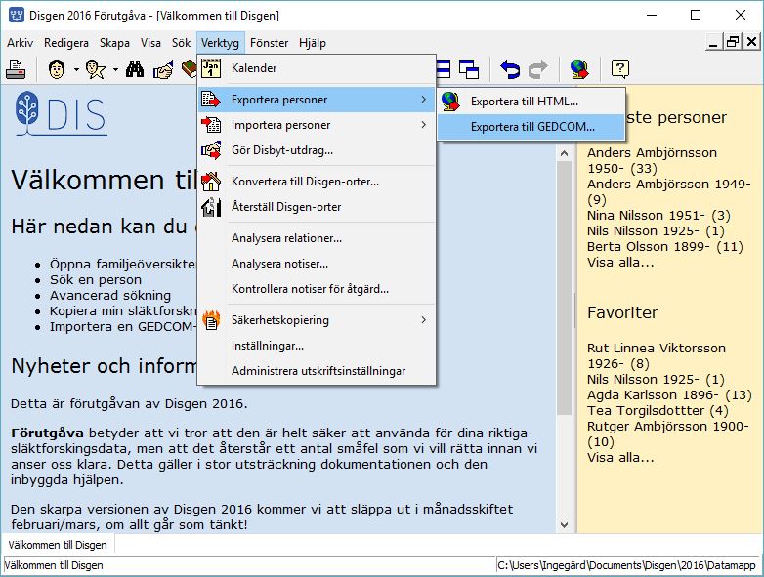Click the globe icon beside Exportera till HTML
Viewport: 764px width, 577px height.
coord(450,102)
